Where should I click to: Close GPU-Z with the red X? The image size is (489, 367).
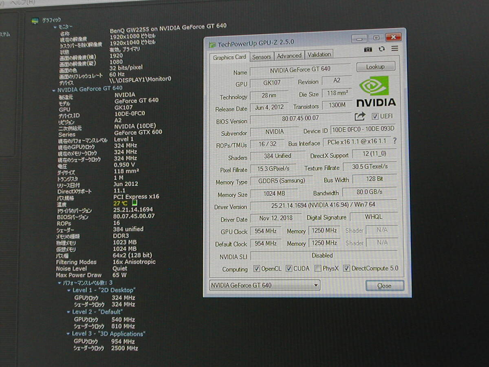[393, 37]
